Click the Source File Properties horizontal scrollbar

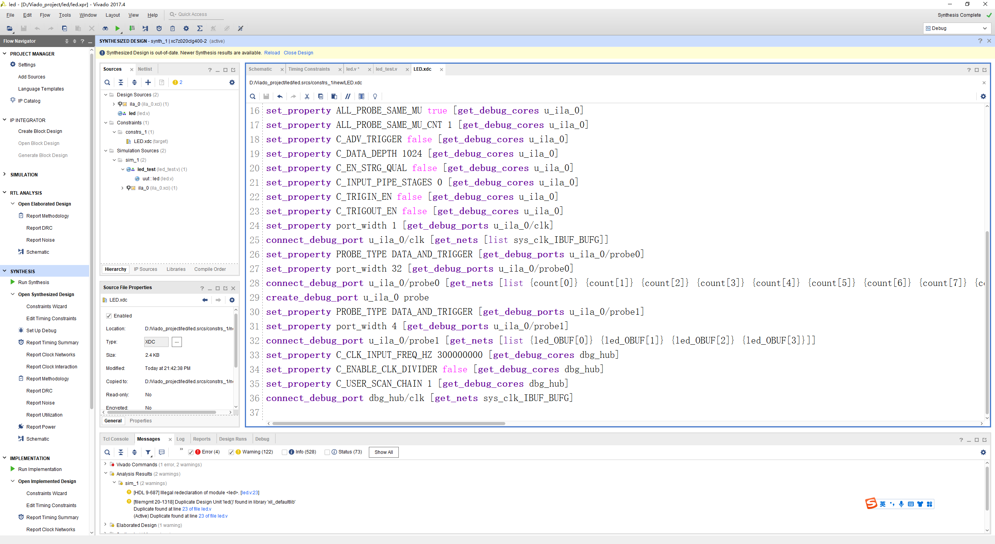point(161,412)
